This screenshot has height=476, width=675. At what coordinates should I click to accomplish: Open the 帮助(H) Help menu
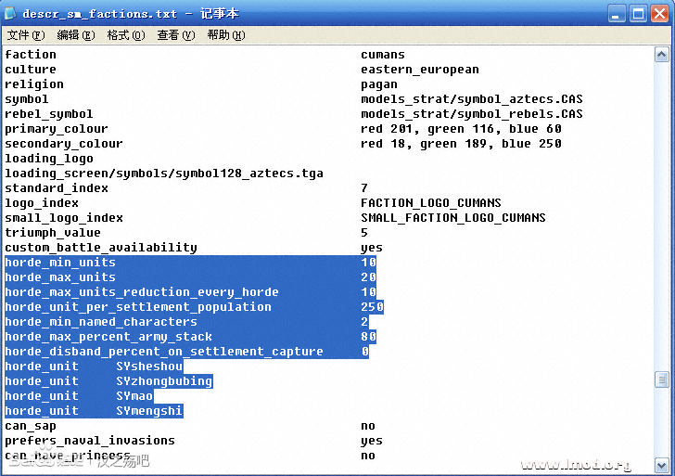pyautogui.click(x=225, y=35)
